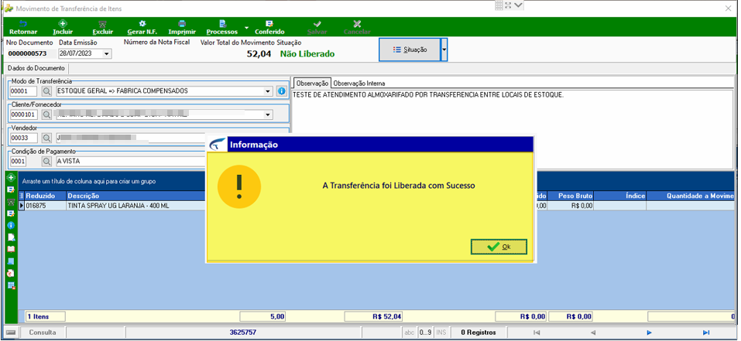Expand the arrow next to Processos
This screenshot has height=341, width=741.
pyautogui.click(x=246, y=28)
